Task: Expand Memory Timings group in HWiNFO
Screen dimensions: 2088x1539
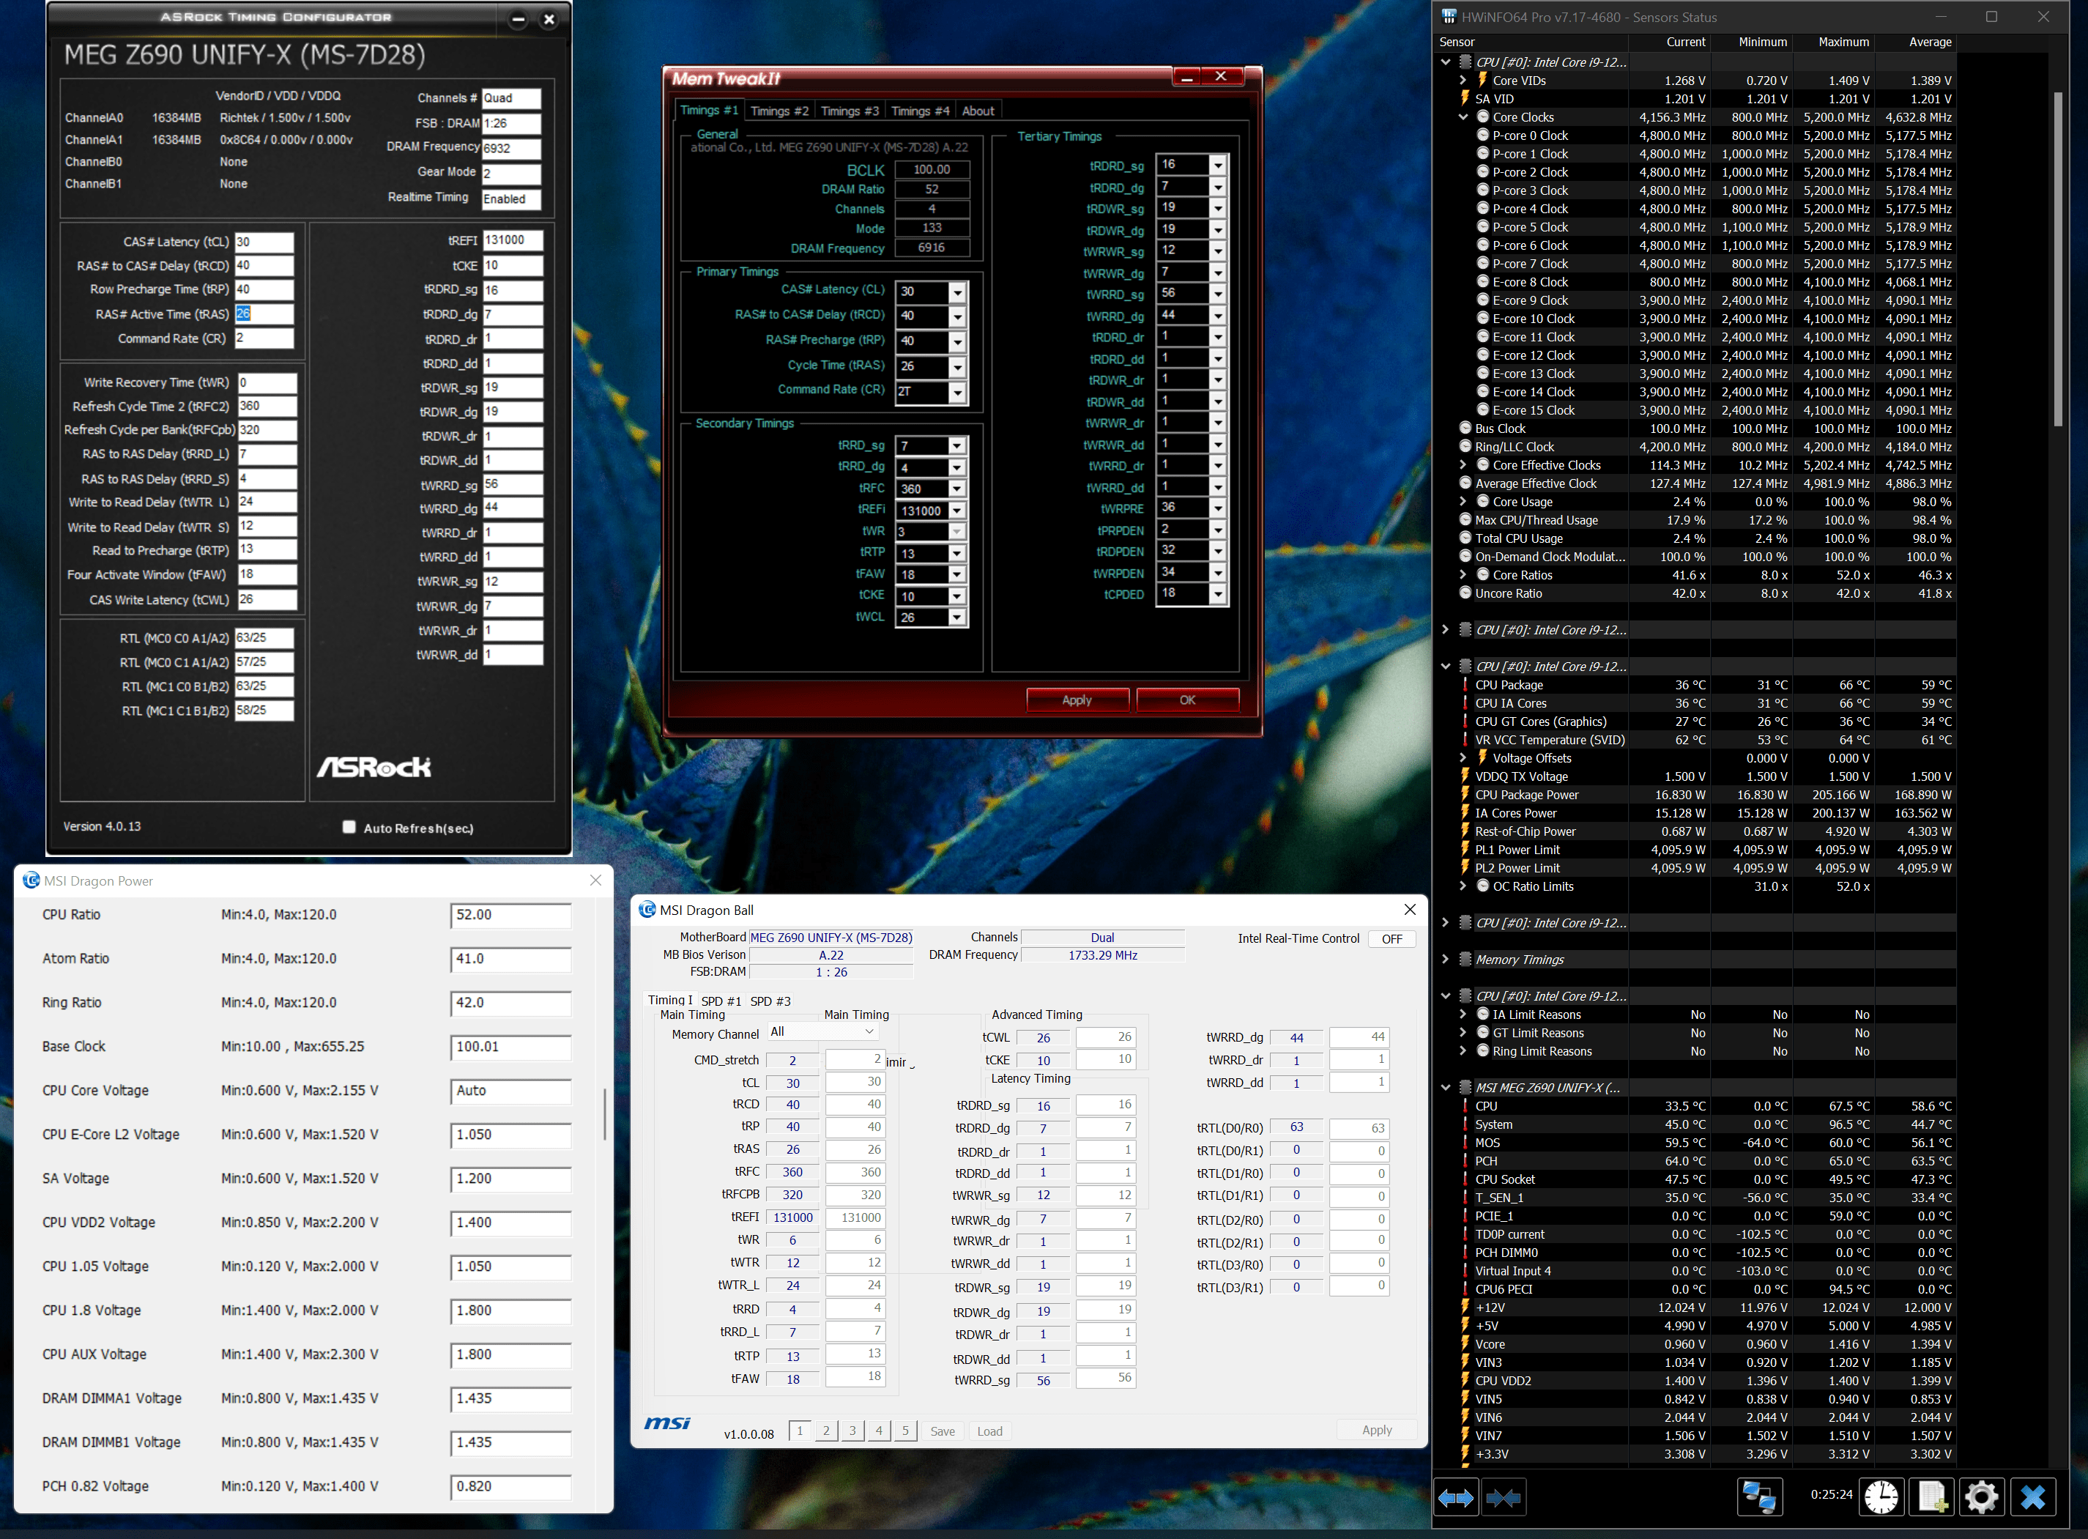Action: coord(1446,959)
